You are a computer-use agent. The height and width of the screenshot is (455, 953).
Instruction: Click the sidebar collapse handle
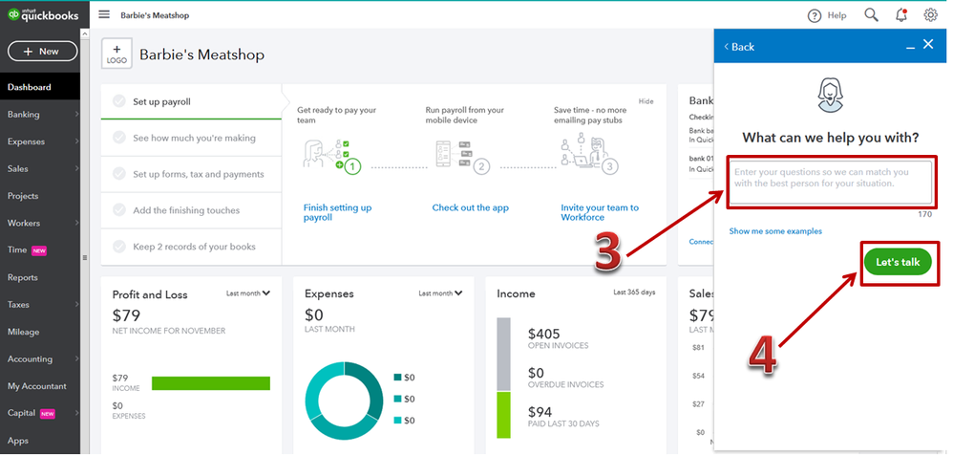84,257
